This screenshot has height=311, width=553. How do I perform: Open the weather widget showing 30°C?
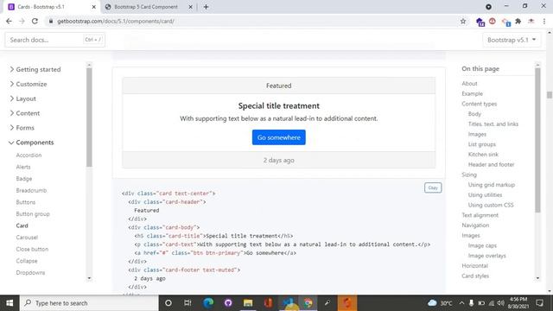pos(440,303)
